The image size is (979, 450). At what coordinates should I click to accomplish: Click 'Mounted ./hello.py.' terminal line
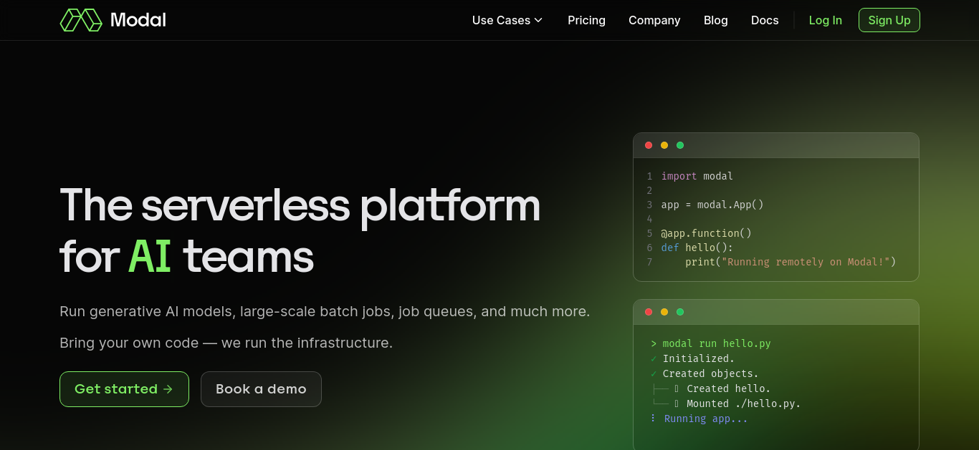pos(743,403)
